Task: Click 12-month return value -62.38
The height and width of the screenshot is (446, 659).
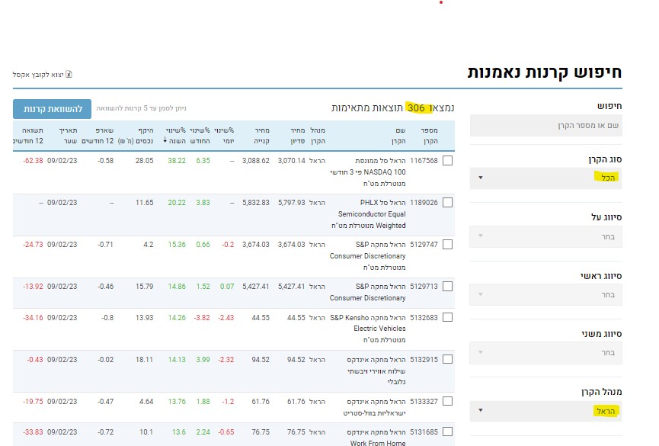Action: pos(33,161)
